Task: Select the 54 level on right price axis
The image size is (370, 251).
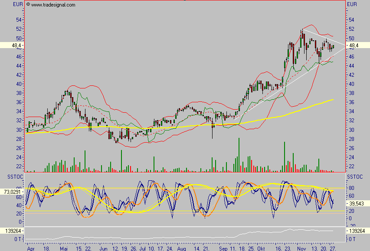Action: point(351,20)
